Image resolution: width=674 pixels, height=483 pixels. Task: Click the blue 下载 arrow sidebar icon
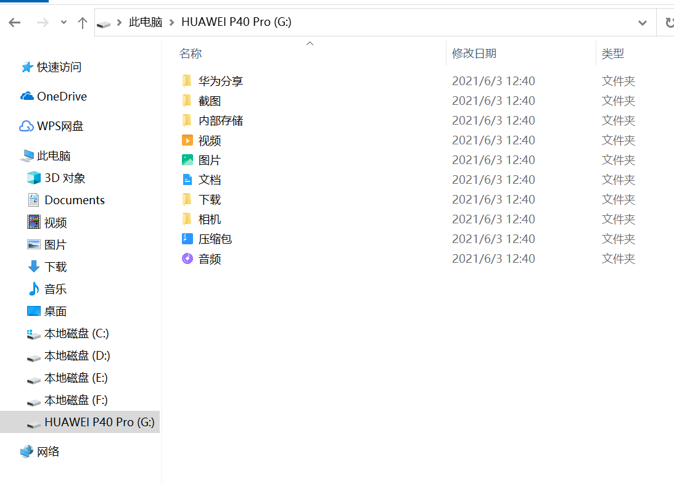34,266
